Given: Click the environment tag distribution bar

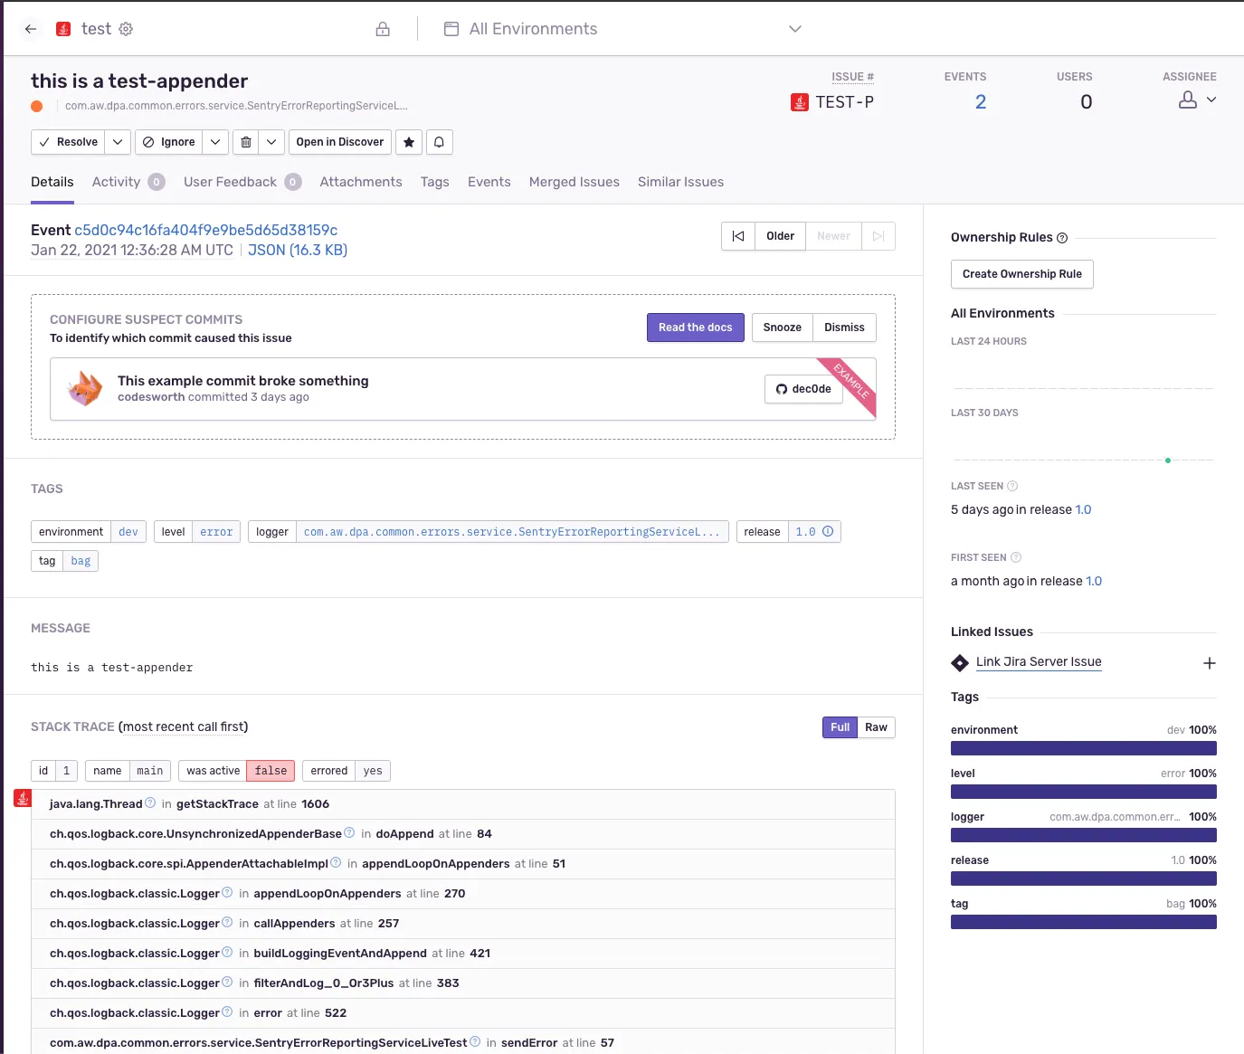Looking at the screenshot, I should (x=1083, y=748).
